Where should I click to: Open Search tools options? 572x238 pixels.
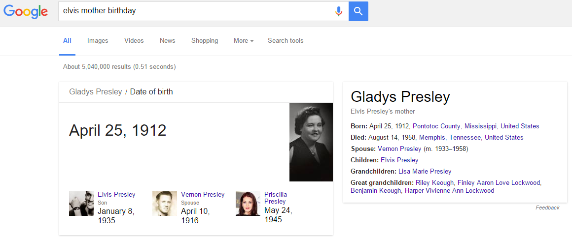pyautogui.click(x=286, y=41)
